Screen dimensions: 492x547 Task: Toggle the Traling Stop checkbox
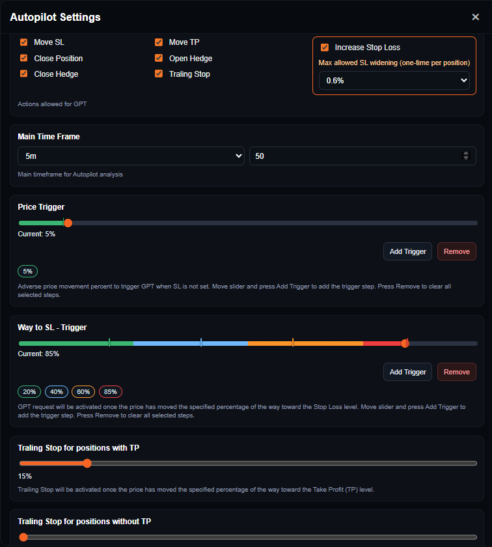point(159,74)
